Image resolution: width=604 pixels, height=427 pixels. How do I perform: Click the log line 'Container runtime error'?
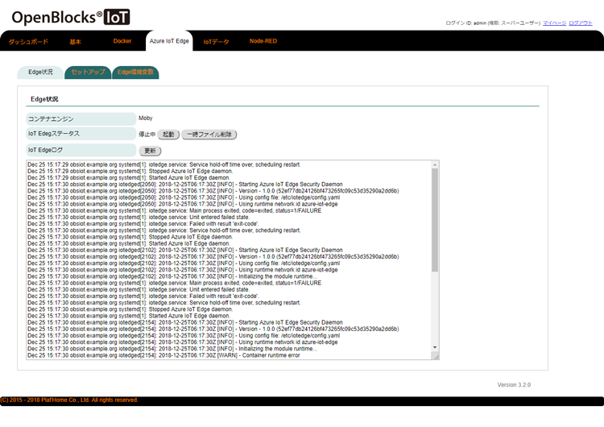click(163, 355)
